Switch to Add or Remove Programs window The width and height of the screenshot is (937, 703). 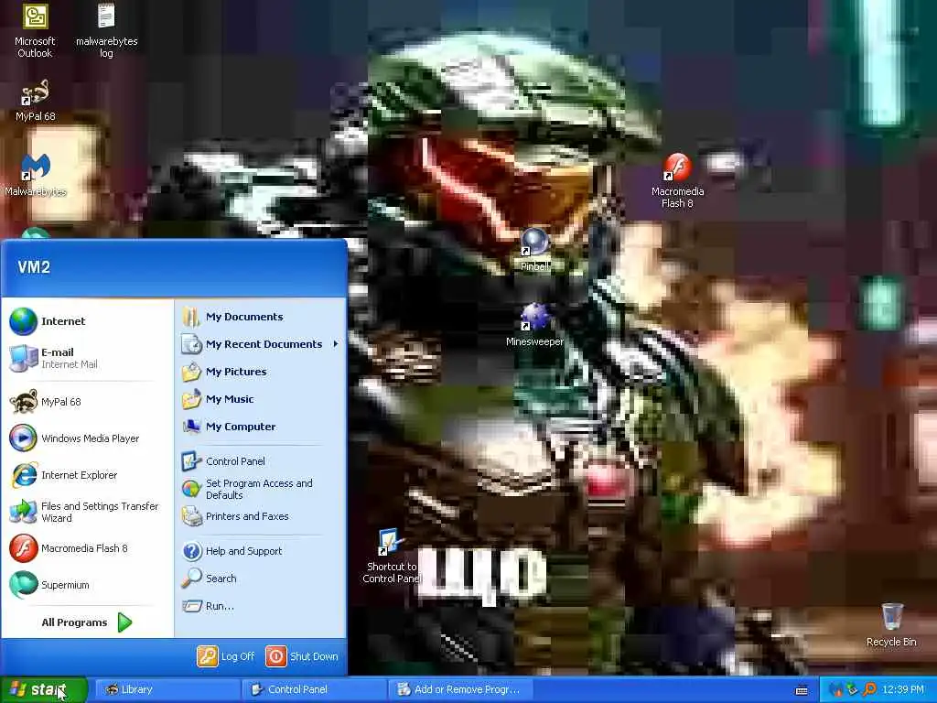[x=460, y=689]
